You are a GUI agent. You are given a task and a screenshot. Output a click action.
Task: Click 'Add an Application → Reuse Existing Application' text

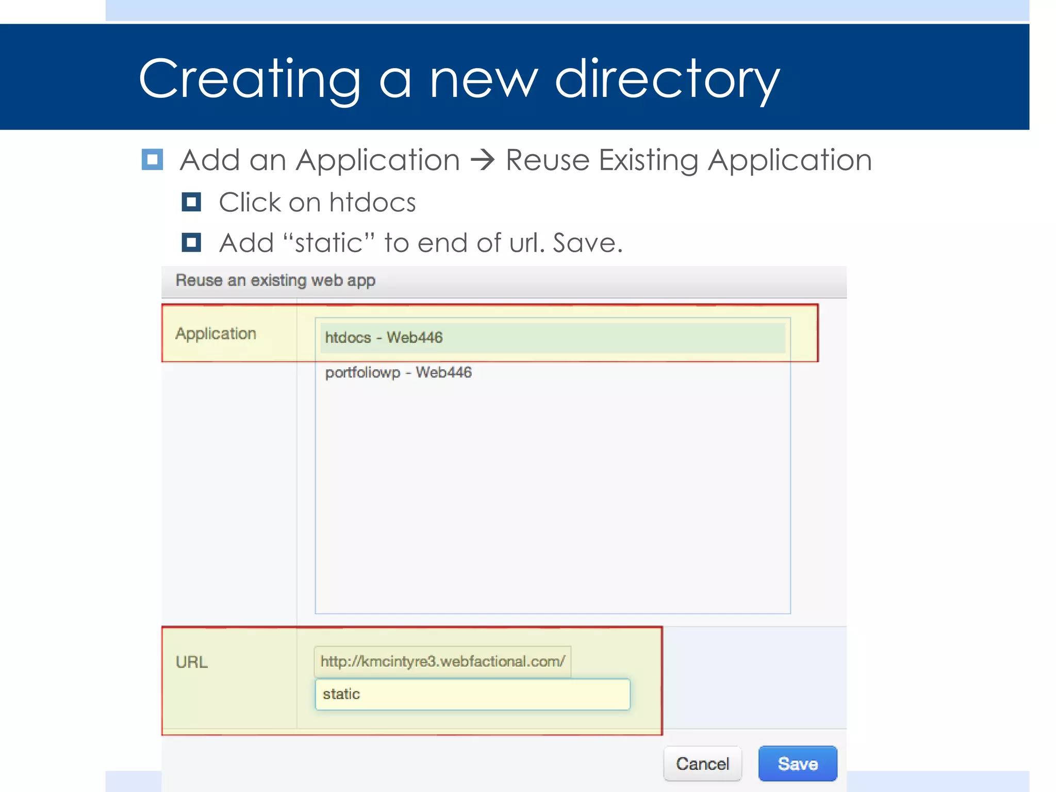(x=525, y=160)
